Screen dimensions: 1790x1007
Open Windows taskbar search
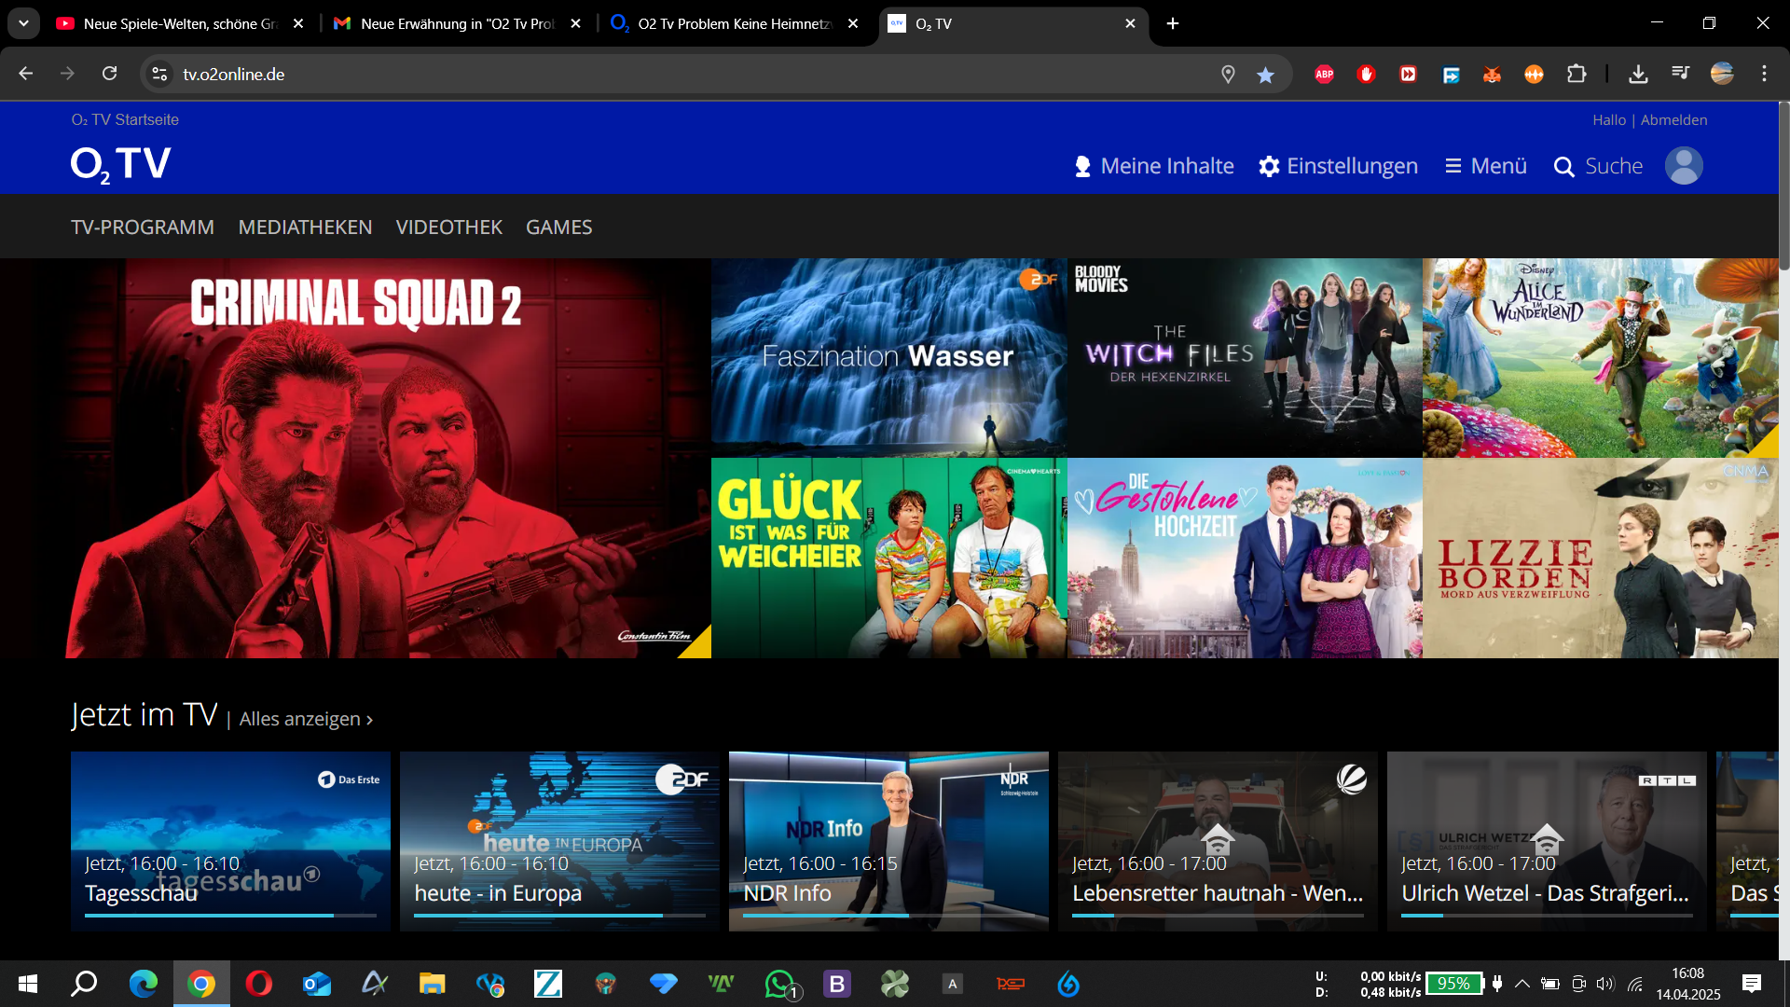point(85,984)
